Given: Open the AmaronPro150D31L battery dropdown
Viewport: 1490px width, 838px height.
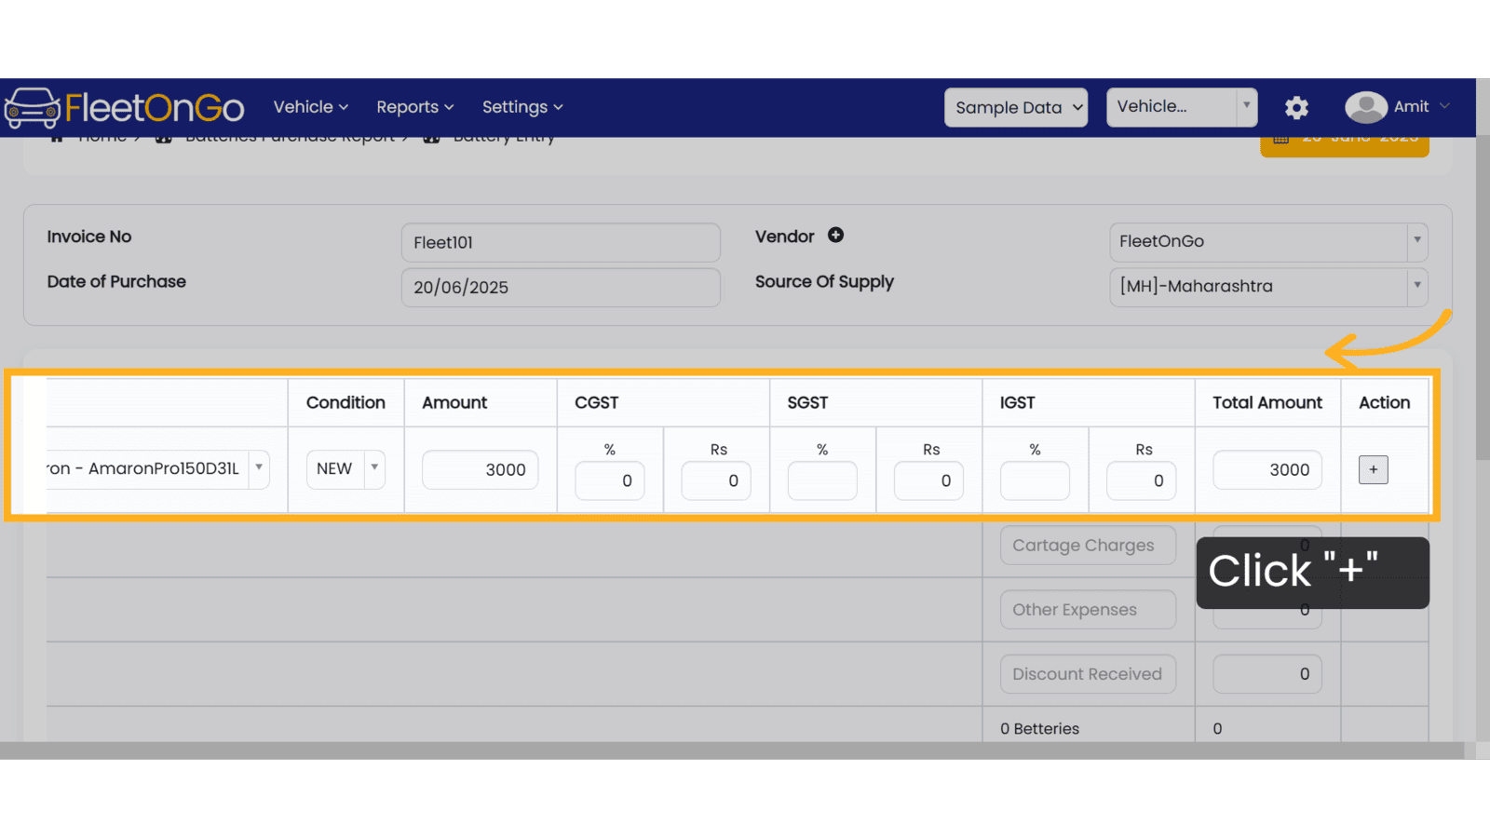Looking at the screenshot, I should [x=158, y=468].
